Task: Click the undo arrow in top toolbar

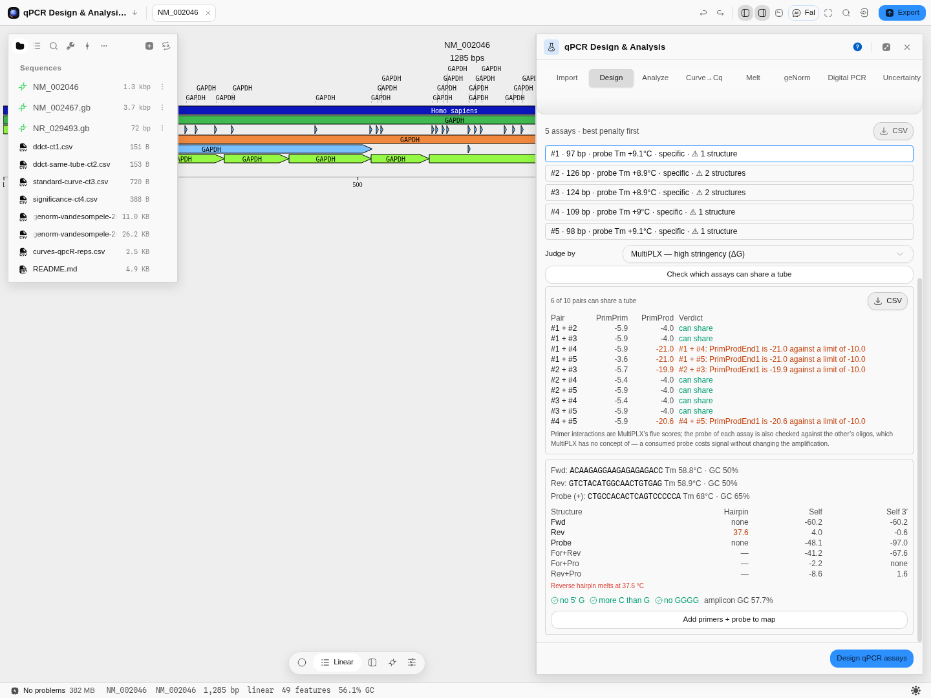Action: coord(703,13)
